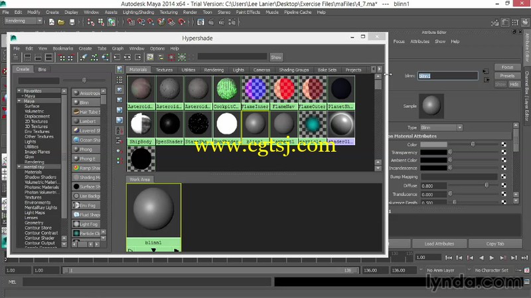Show input connections icon in Hypershade
Screen dimensions: 531x298
(117, 58)
